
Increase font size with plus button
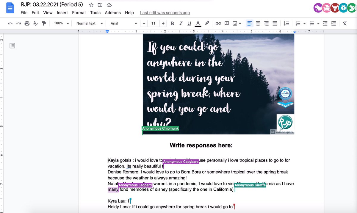point(163,23)
